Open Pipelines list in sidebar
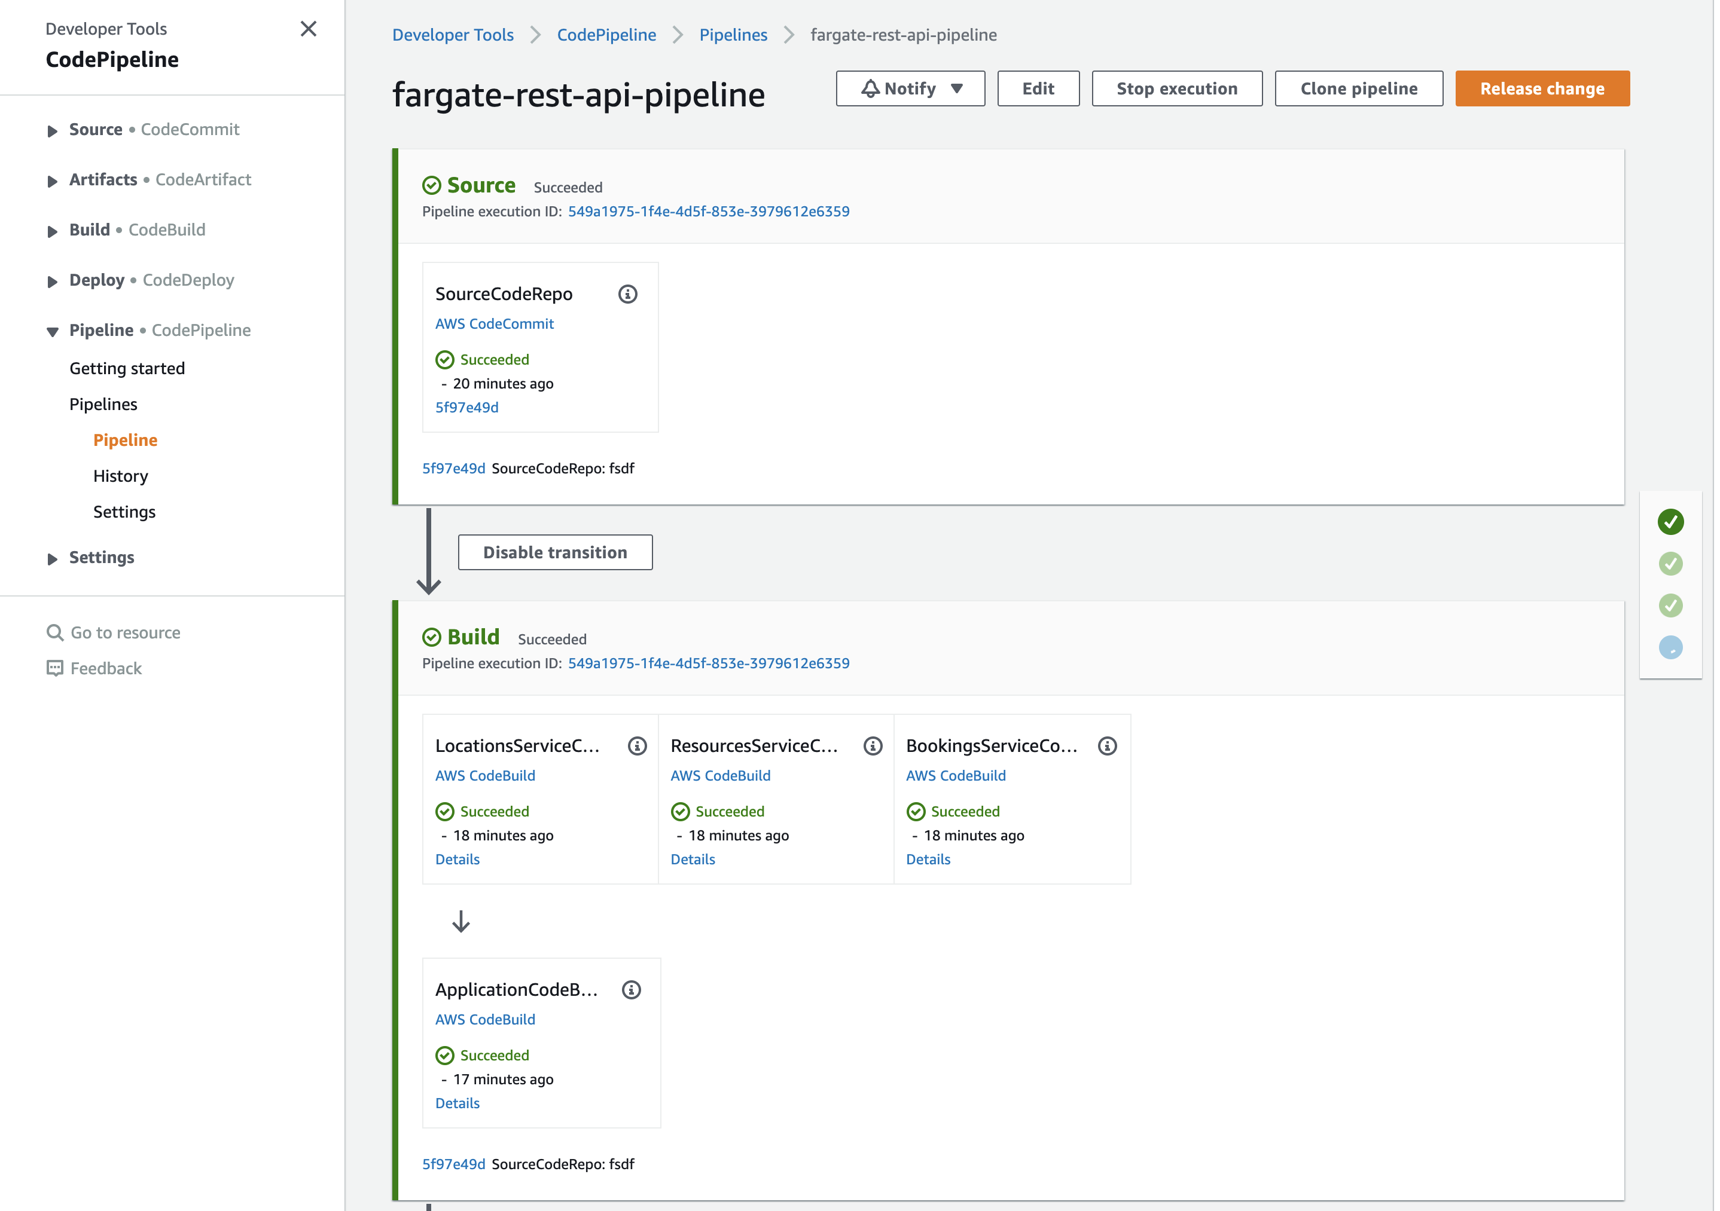 click(x=103, y=403)
